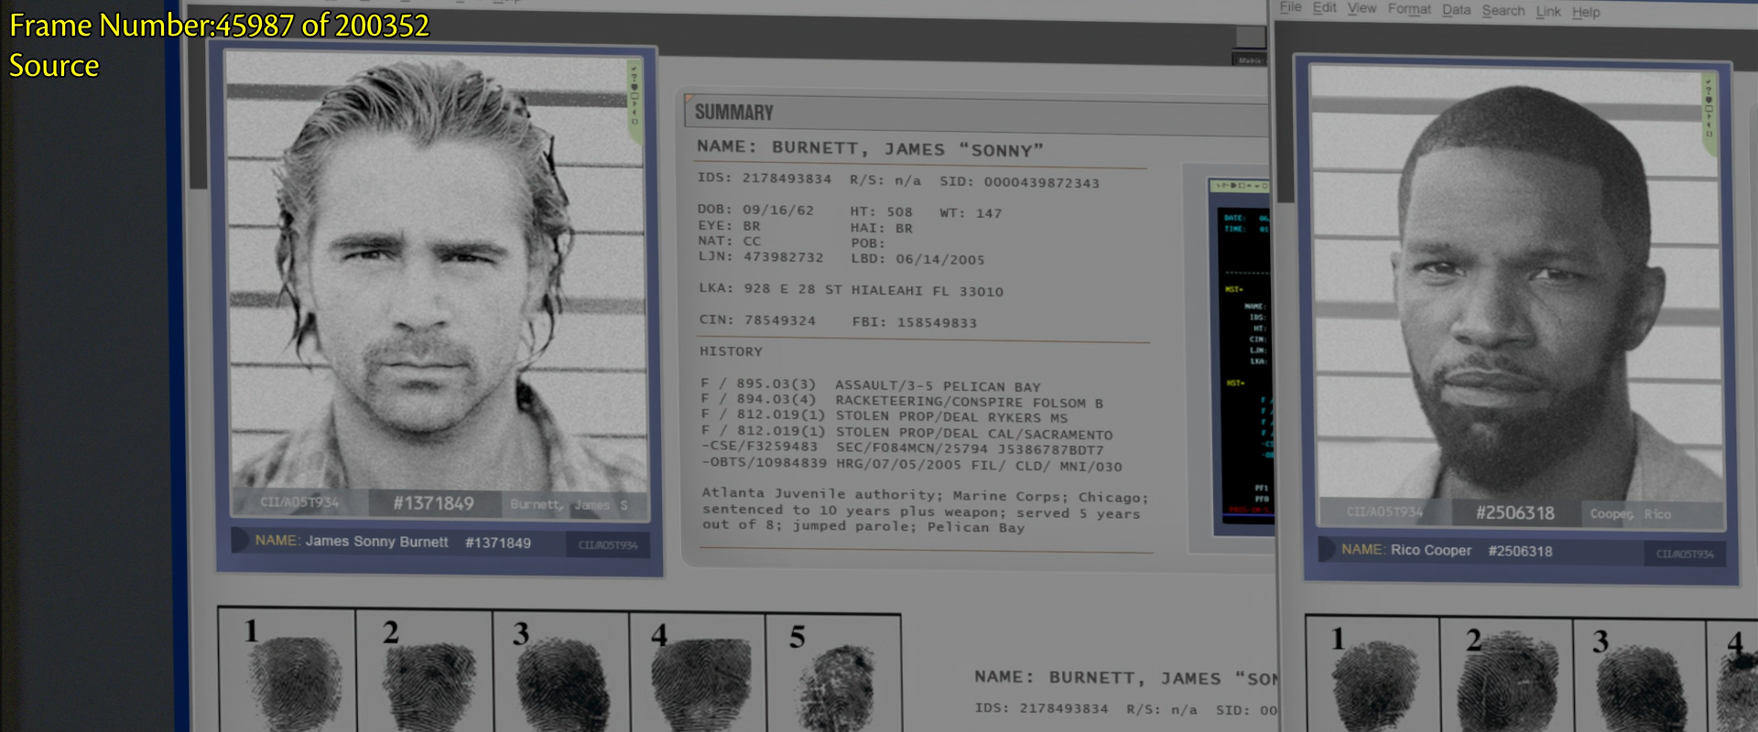Open the Edit menu in right window

(x=1324, y=7)
